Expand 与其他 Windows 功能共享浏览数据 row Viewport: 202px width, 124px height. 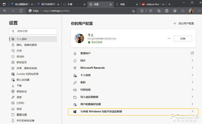[x=133, y=111]
